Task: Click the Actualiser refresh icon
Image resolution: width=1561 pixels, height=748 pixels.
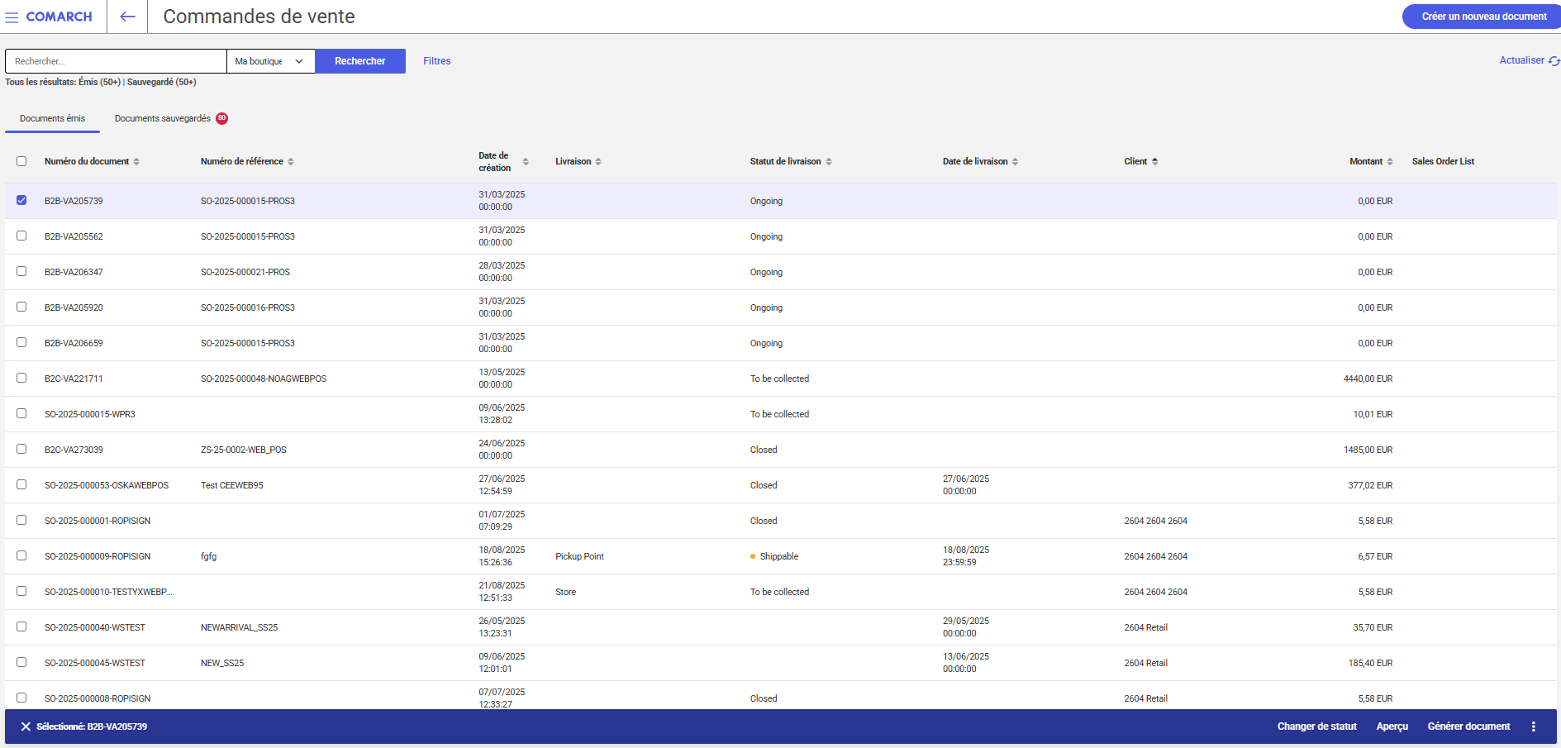Action: [x=1554, y=61]
